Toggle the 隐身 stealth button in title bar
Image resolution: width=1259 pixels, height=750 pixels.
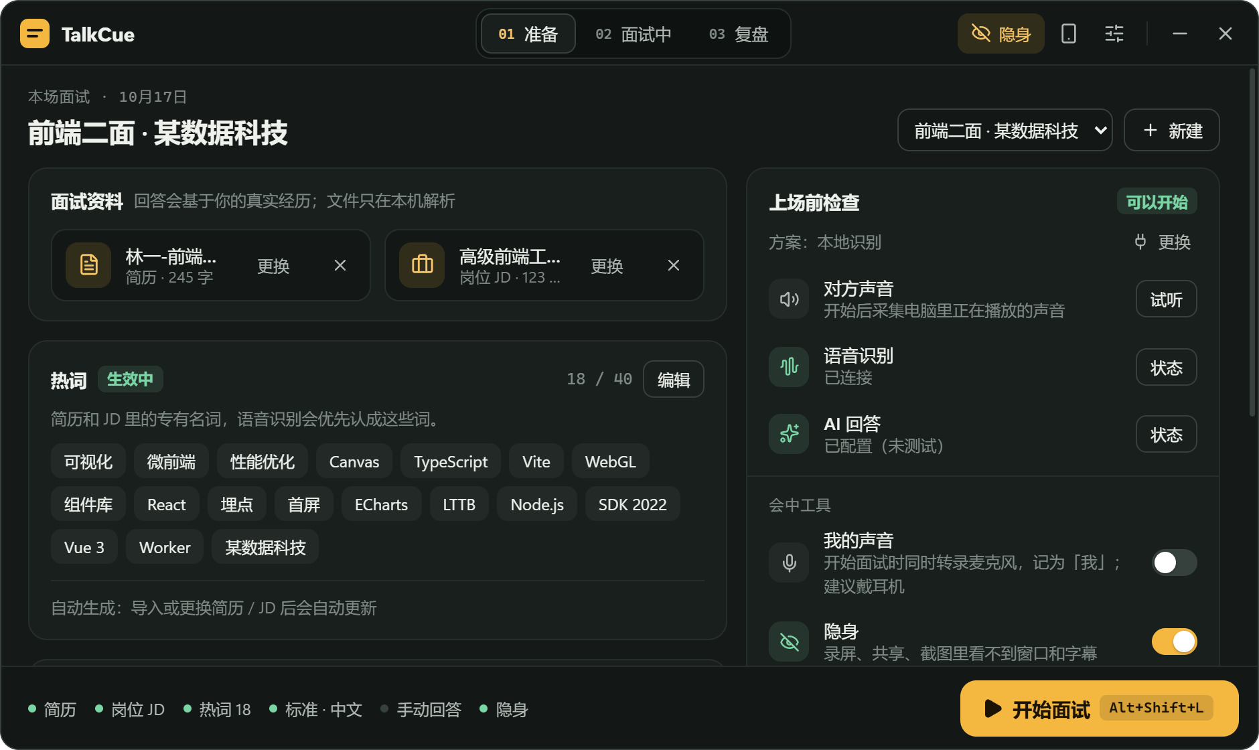click(1001, 33)
